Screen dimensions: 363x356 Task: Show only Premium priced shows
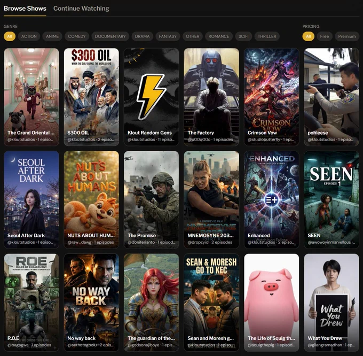[x=347, y=36]
